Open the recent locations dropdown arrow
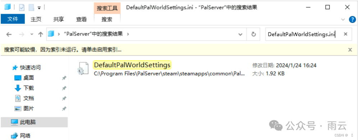 pyautogui.click(x=32, y=34)
